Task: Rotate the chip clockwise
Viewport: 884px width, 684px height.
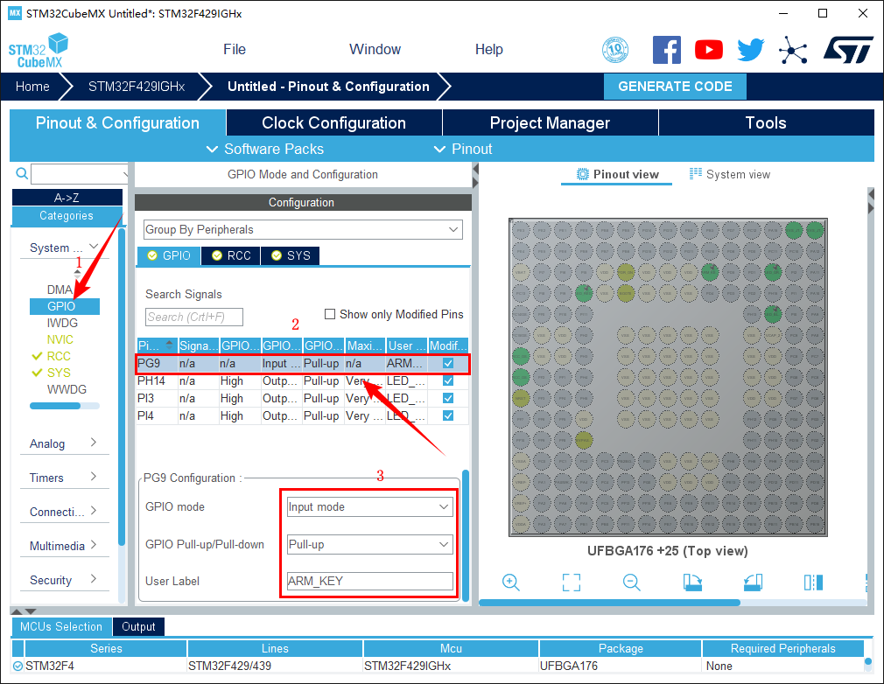Action: click(692, 582)
